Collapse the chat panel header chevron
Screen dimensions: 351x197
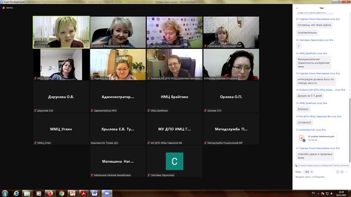click(x=297, y=8)
